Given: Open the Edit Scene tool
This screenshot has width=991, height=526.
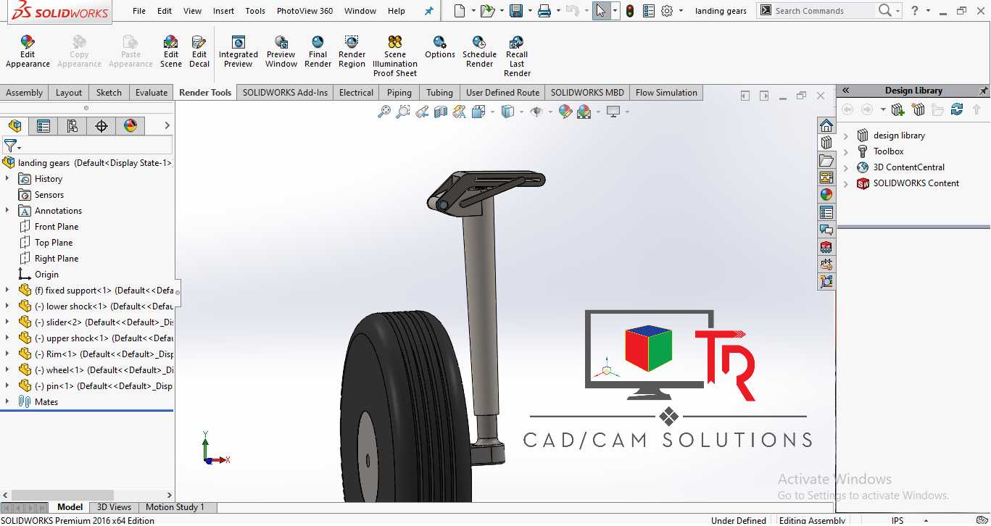Looking at the screenshot, I should click(x=171, y=51).
